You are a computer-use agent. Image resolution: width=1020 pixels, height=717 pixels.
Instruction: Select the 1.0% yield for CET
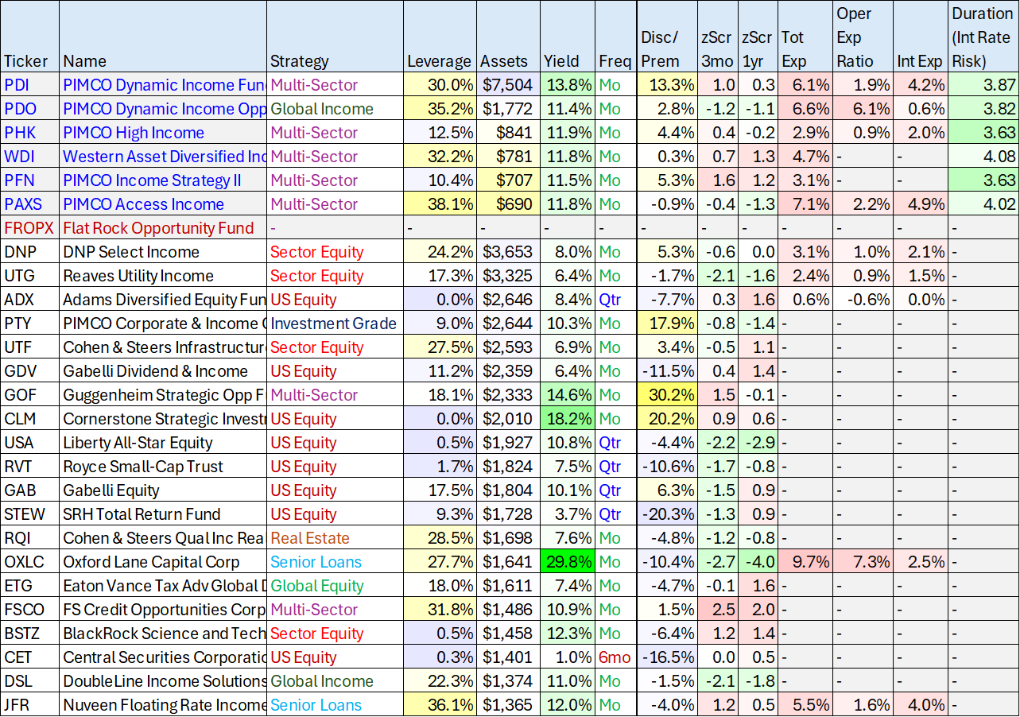coord(568,657)
